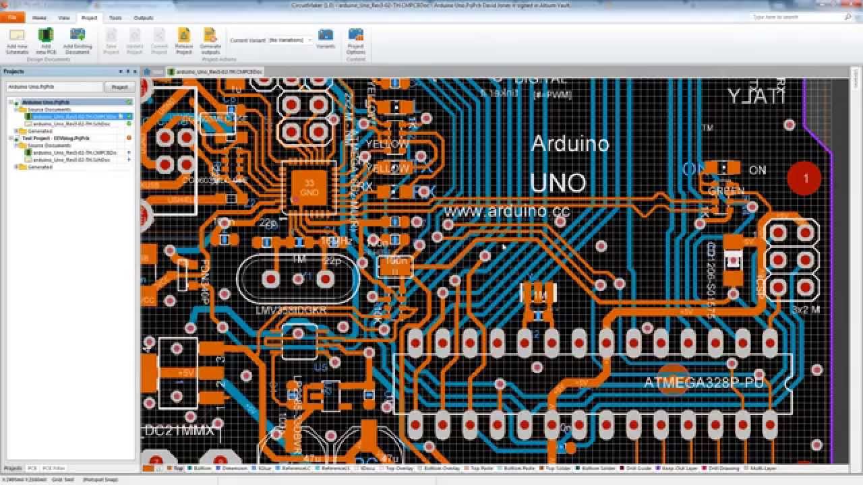This screenshot has width=863, height=485.
Task: Open the Projects panel dropdown arrow
Action: tap(119, 71)
